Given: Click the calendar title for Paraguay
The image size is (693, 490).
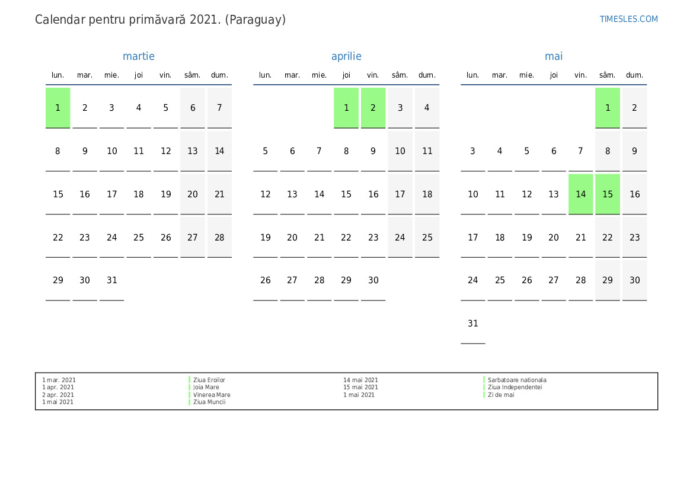Looking at the screenshot, I should tap(160, 20).
